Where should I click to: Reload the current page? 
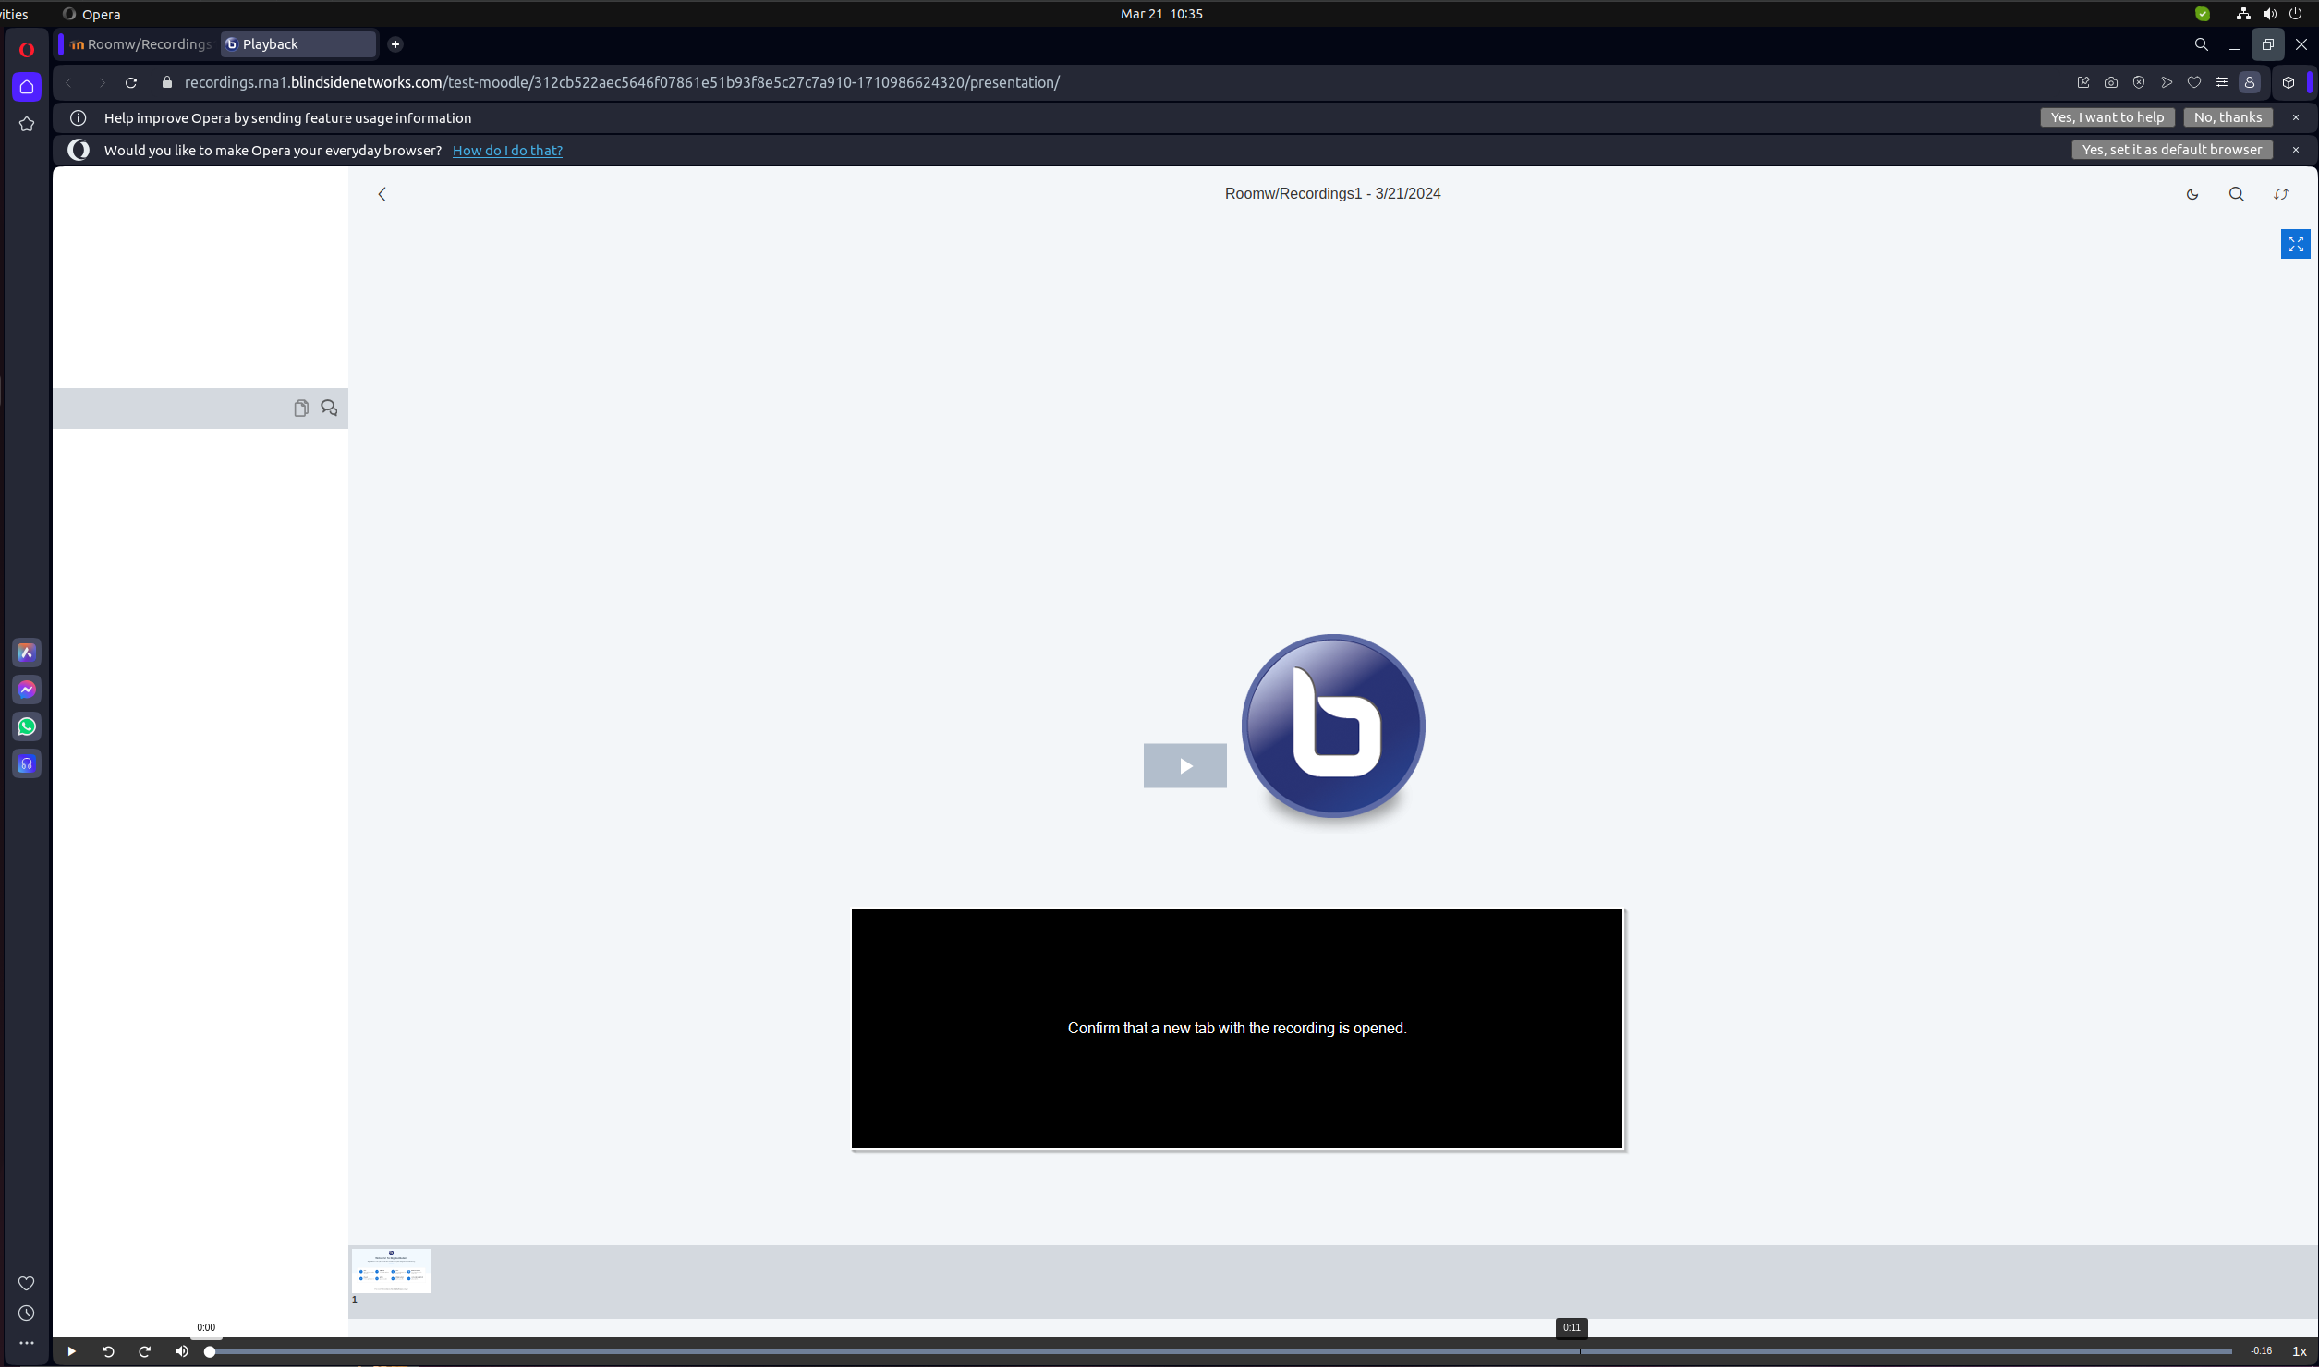[131, 83]
